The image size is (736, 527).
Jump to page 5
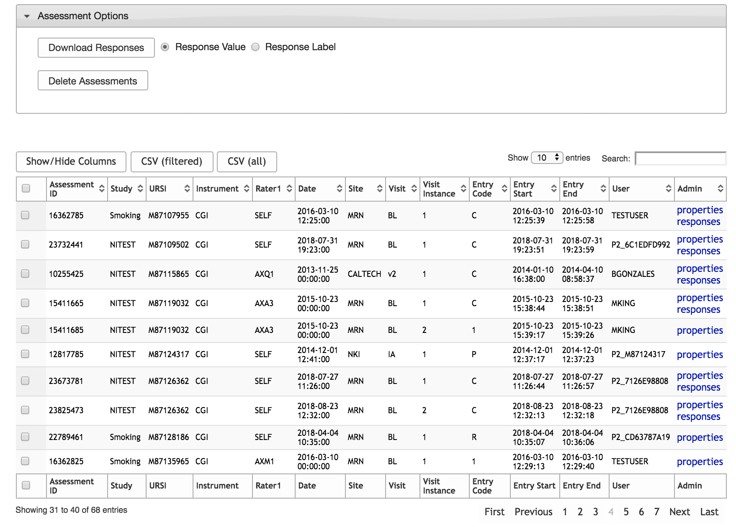pyautogui.click(x=626, y=512)
